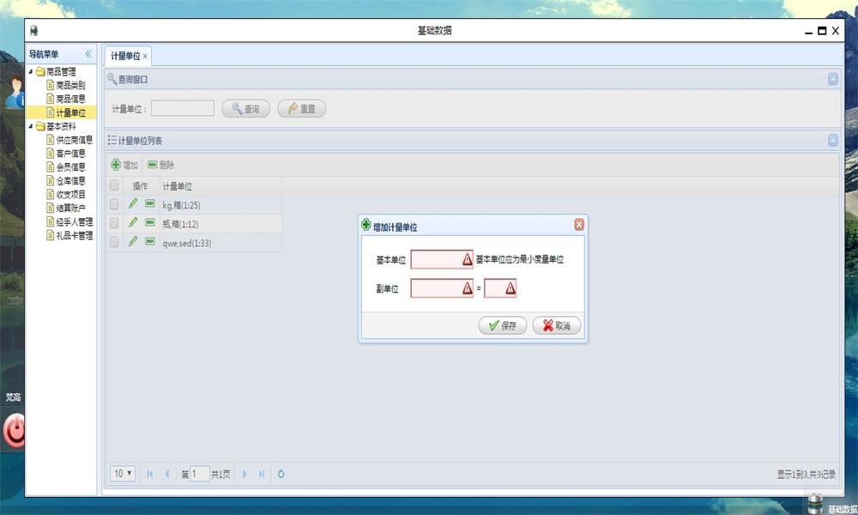Viewport: 858px width, 515px height.
Task: Click the 删除 delete toolbar button
Action: [161, 165]
